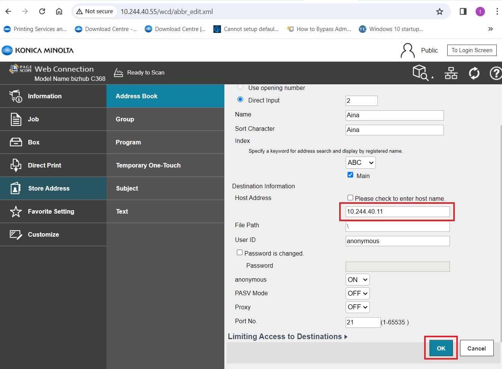Open the help question mark icon
This screenshot has height=369, width=502.
[495, 73]
